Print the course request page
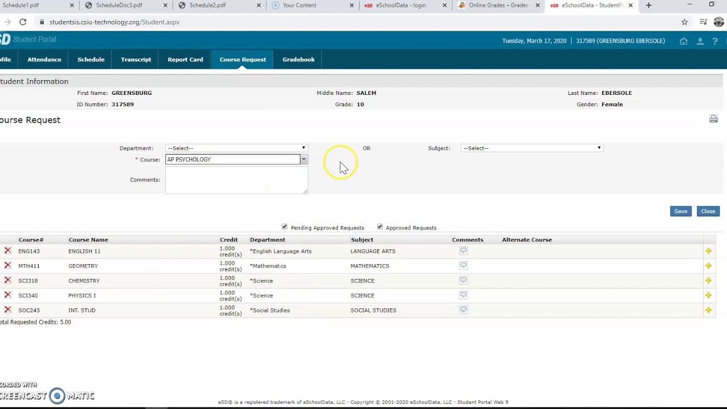727x409 pixels. (x=713, y=119)
